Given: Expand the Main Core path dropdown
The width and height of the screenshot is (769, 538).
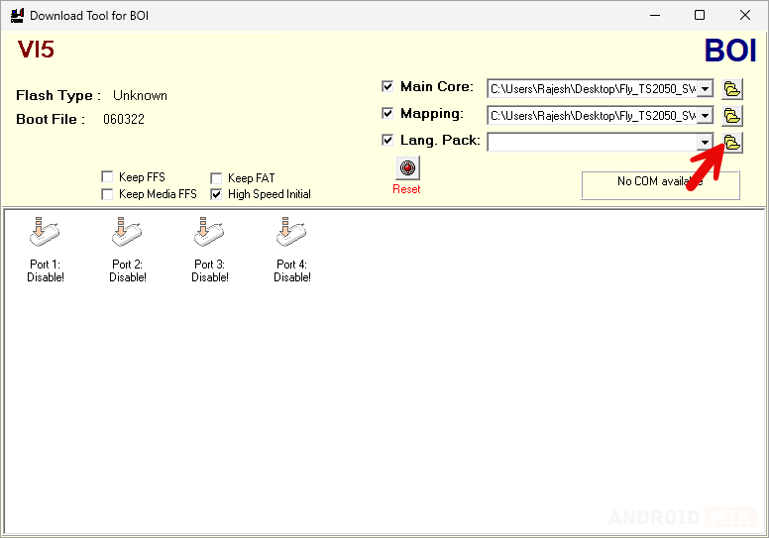Looking at the screenshot, I should [x=705, y=89].
